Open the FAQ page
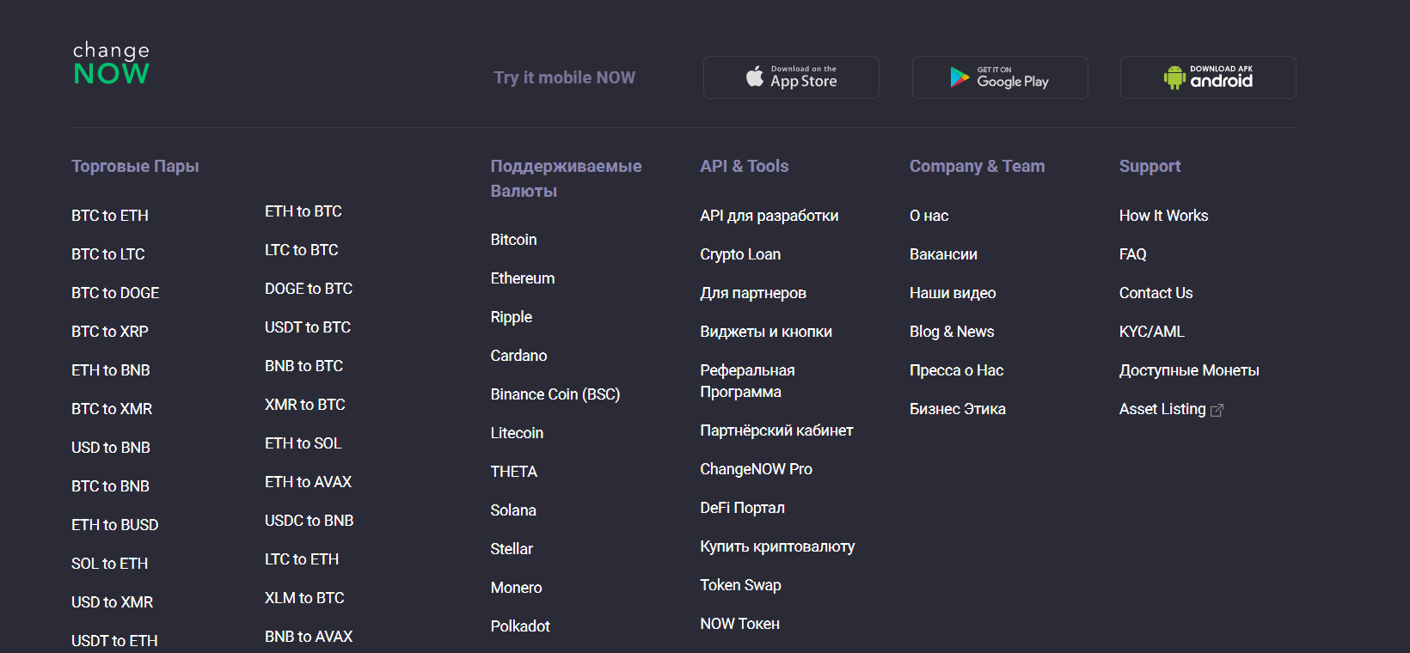 [x=1133, y=254]
